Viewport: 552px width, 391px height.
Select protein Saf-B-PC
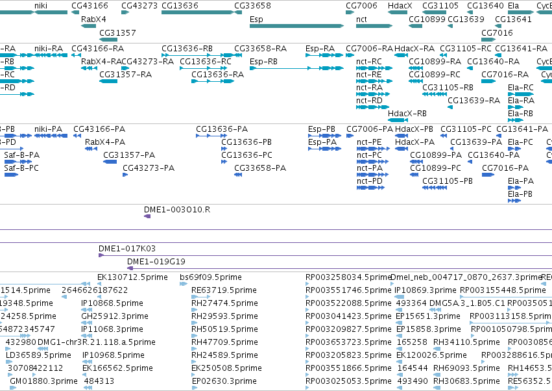coord(11,175)
